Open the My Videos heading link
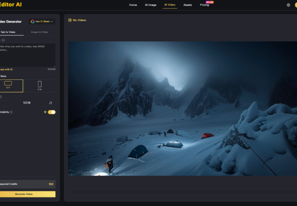Viewport: 297px width, 206px height. pos(80,20)
